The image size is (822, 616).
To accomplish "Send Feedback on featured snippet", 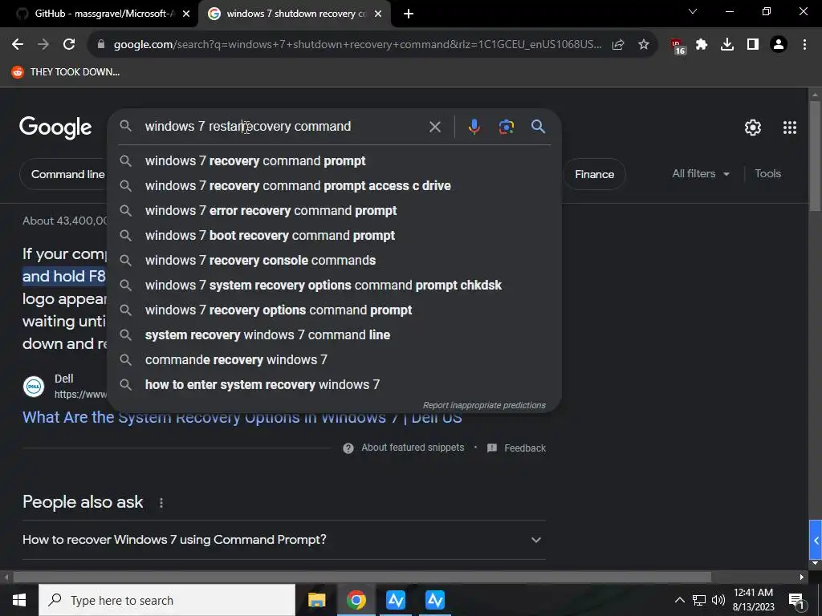I will point(525,448).
